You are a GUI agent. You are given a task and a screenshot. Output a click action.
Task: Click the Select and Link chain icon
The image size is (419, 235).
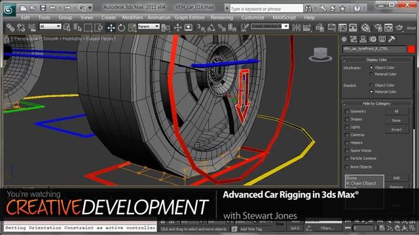coord(10,27)
